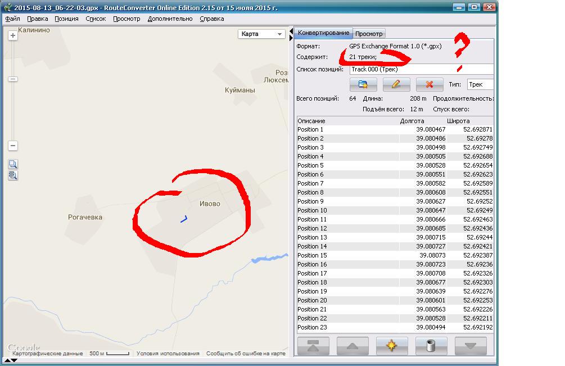Click the pencil icon to rename position list

[396, 84]
